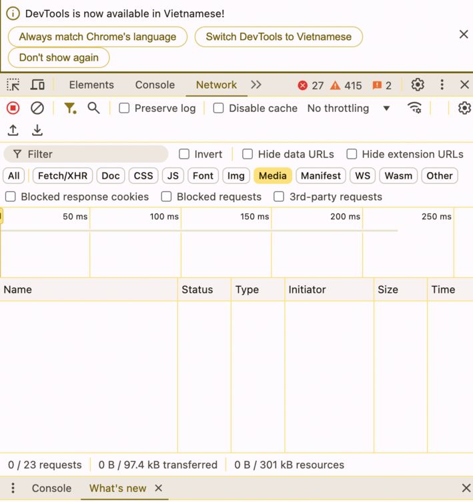Close the Vietnamese language notification bar
473x502 pixels.
point(464,34)
